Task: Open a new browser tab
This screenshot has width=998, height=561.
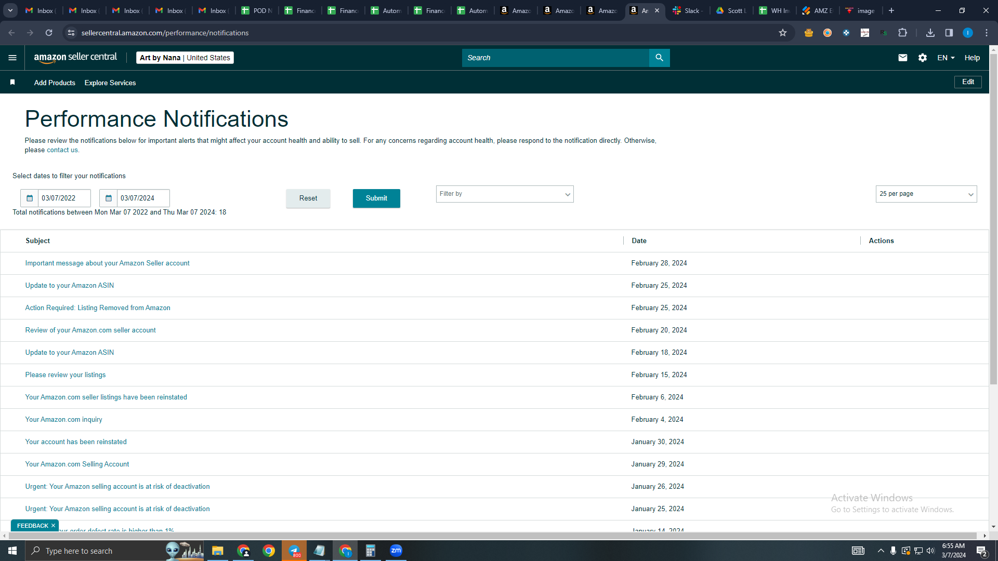Action: 891,10
